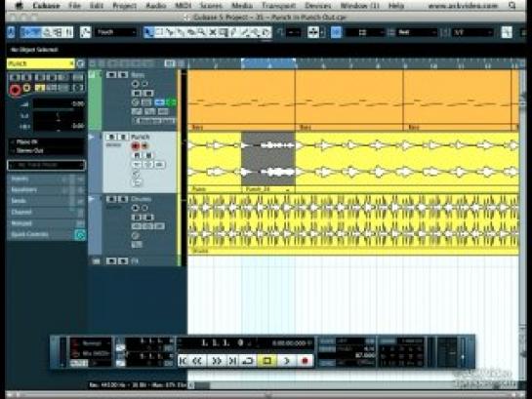Click the red Record button in transport
Screen dimensions: 532x399
[x=305, y=361]
